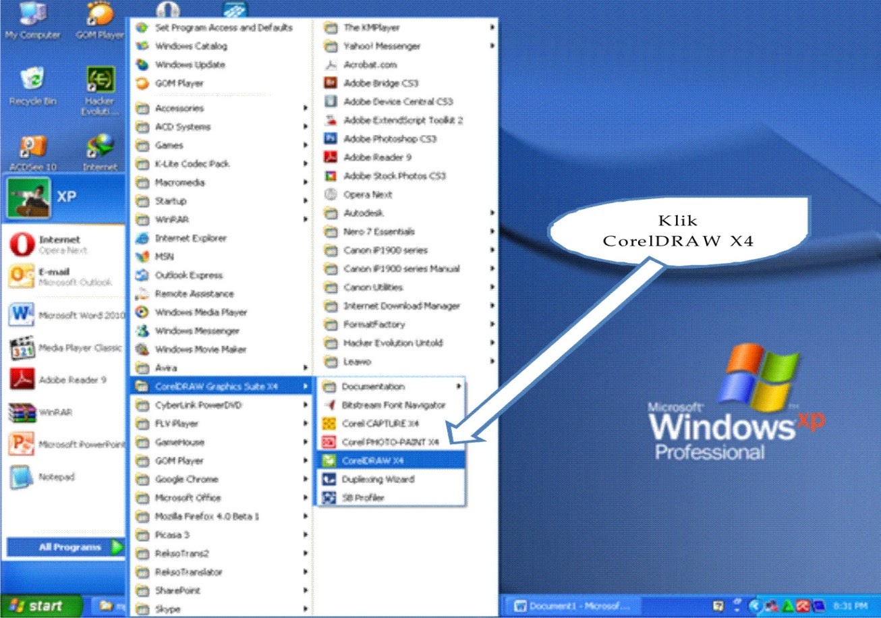The image size is (881, 618).
Task: Click the SB Profiler icon
Action: click(329, 497)
